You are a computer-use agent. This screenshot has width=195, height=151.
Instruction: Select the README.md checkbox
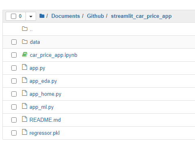pyautogui.click(x=14, y=120)
